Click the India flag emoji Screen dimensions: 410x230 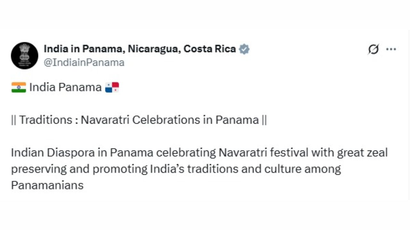(x=19, y=87)
